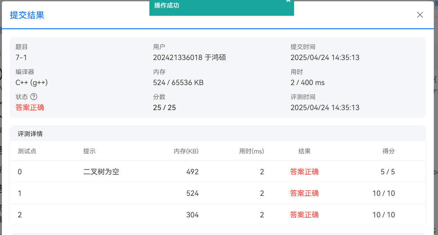The image size is (438, 235).
Task: Click the 524 / 65536 KB memory value
Action: (178, 83)
